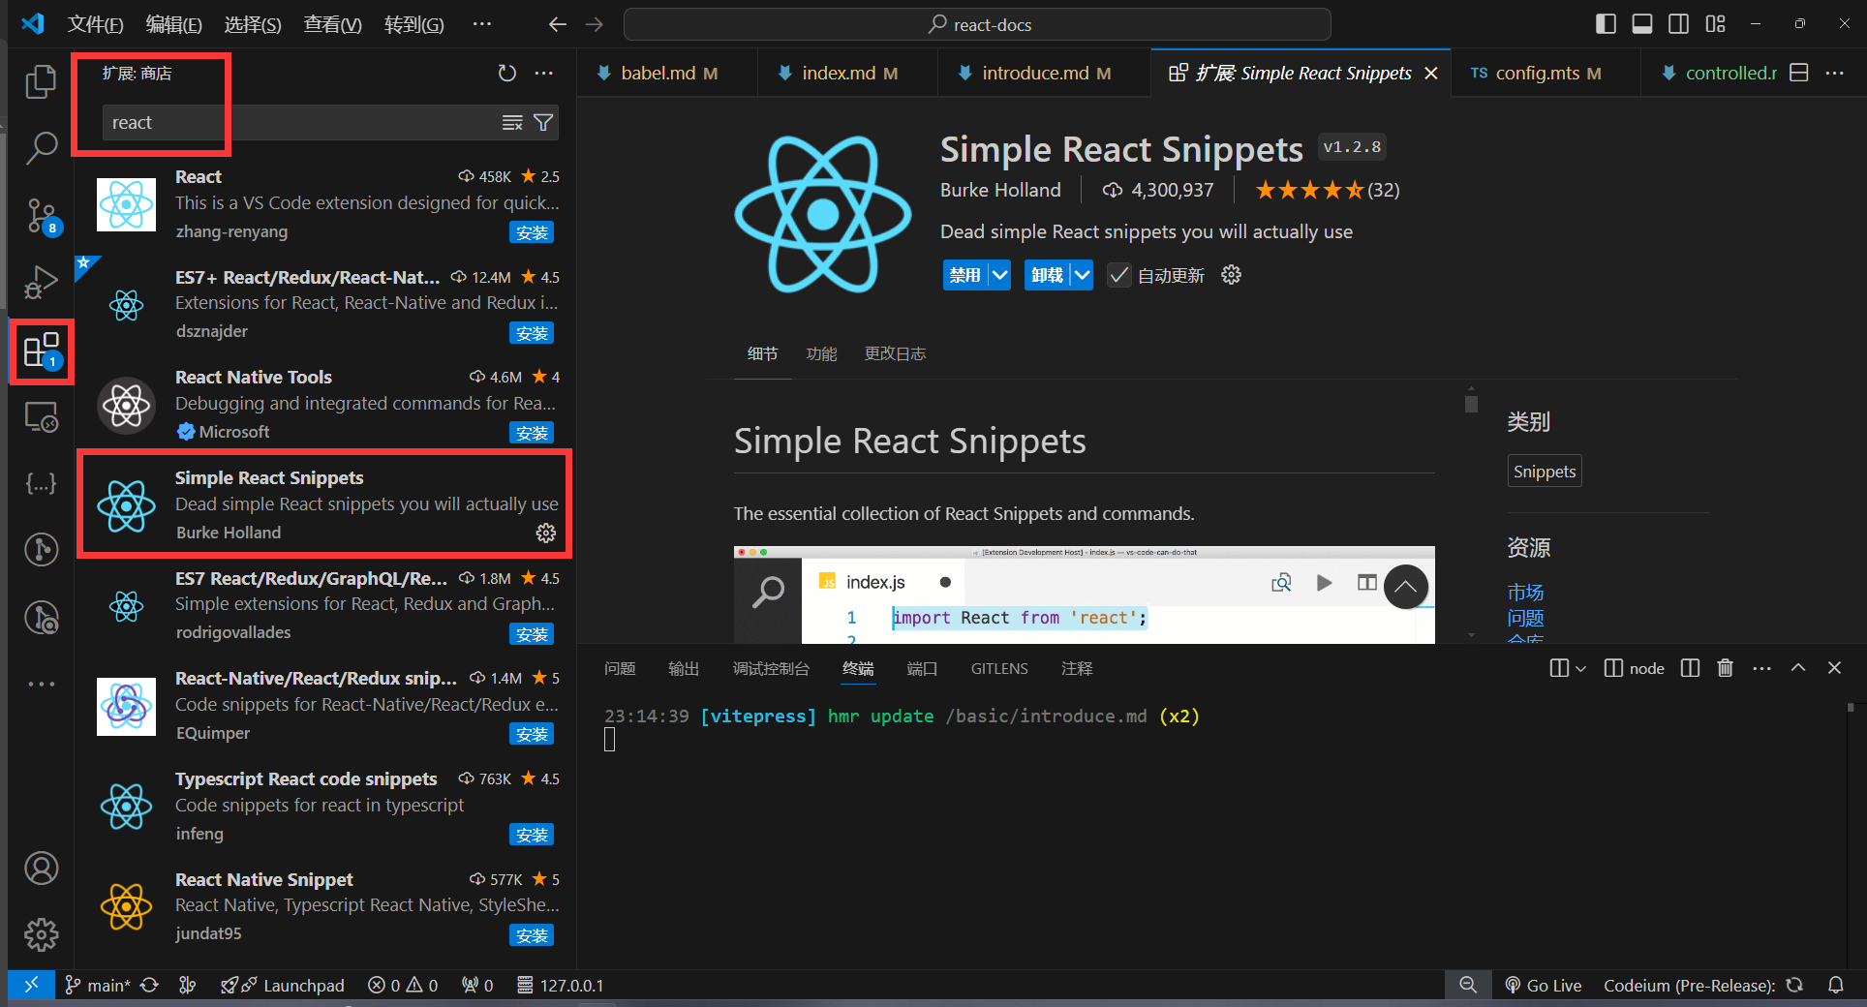Screen dimensions: 1867x1007
Task: Open the Run and Debug view
Action: pyautogui.click(x=41, y=282)
